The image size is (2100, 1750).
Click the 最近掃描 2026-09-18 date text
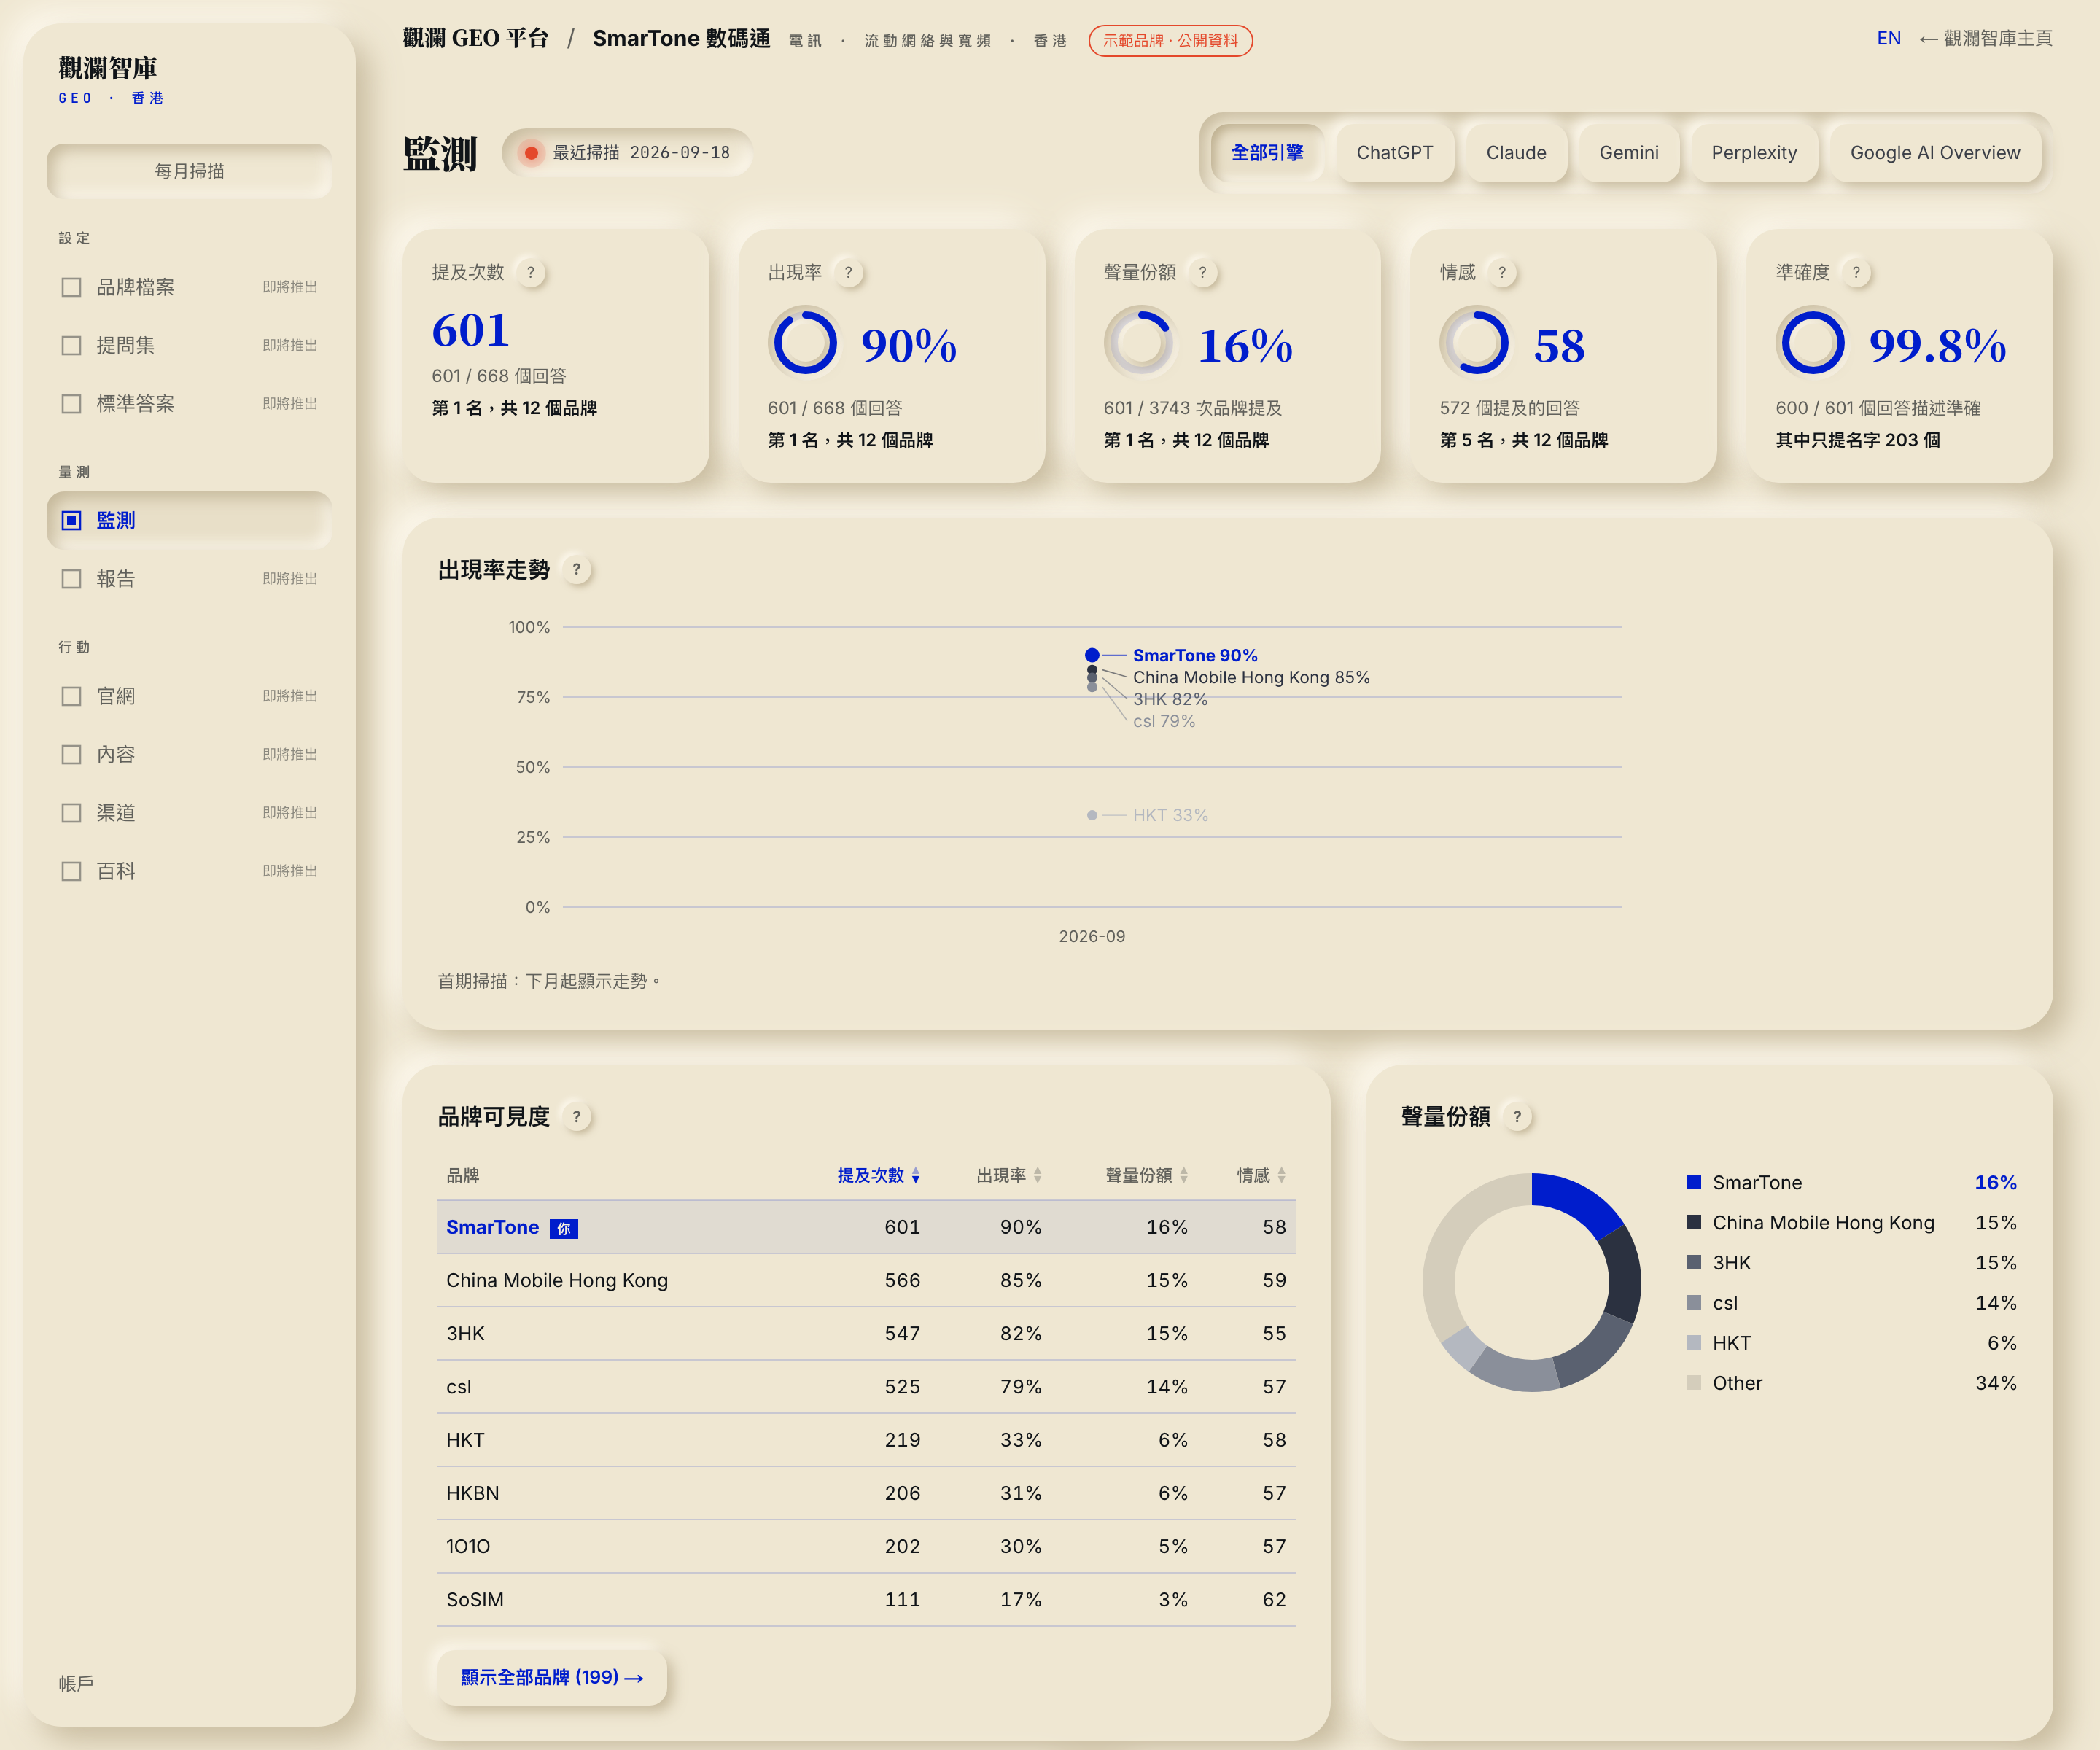641,153
